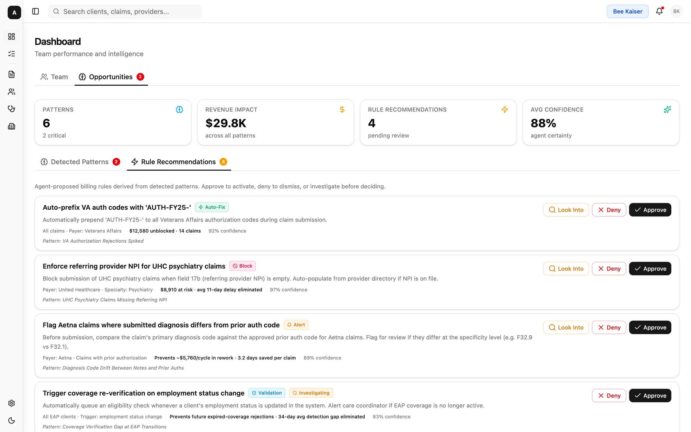Deny the VA auth codes rule

(x=609, y=210)
